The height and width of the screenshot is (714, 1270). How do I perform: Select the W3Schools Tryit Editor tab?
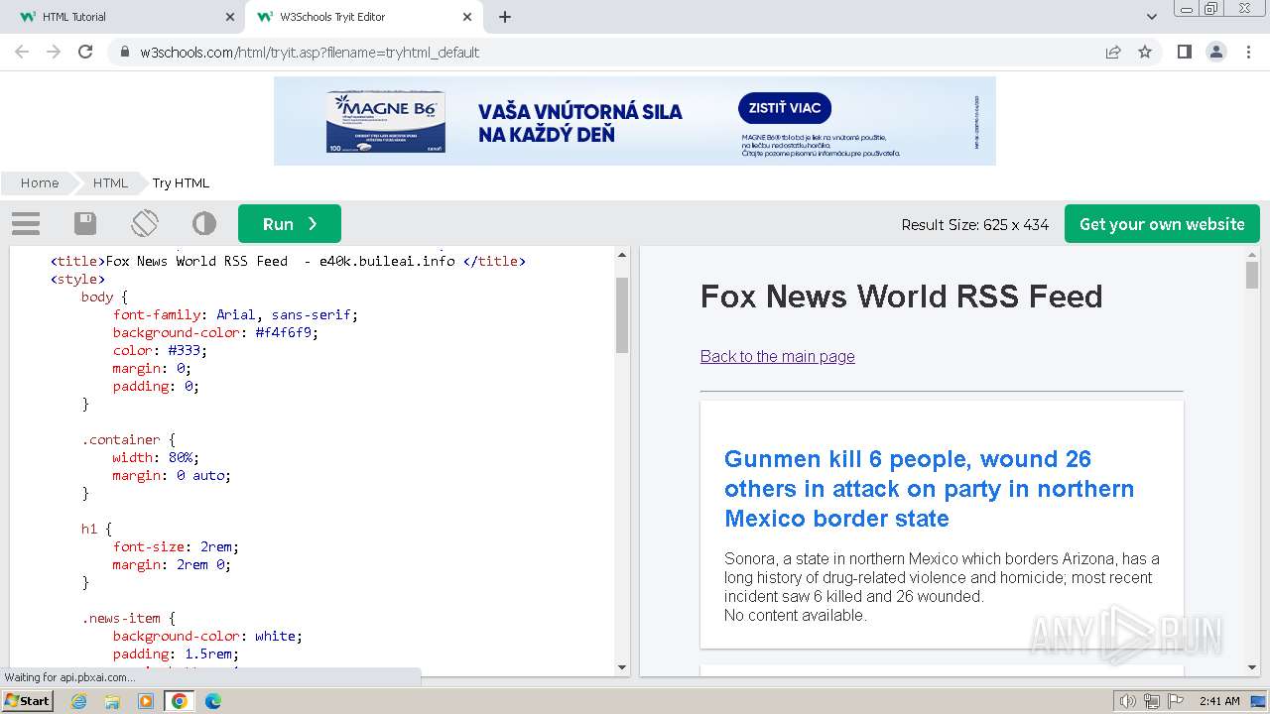[x=362, y=17]
